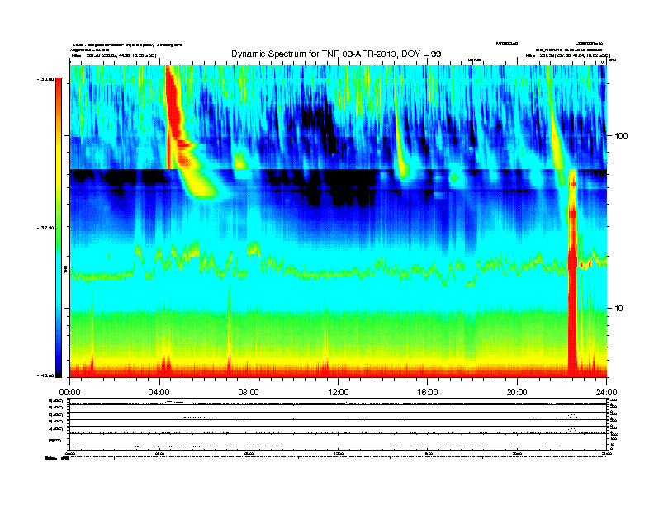This screenshot has height=505, width=654.
Task: Click the '100' frequency axis label
Action: point(621,136)
